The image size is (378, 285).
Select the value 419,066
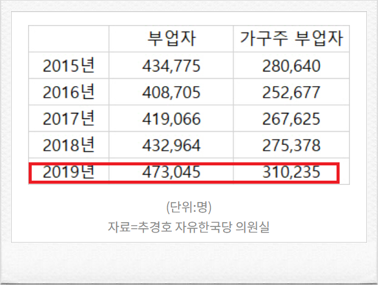171,119
